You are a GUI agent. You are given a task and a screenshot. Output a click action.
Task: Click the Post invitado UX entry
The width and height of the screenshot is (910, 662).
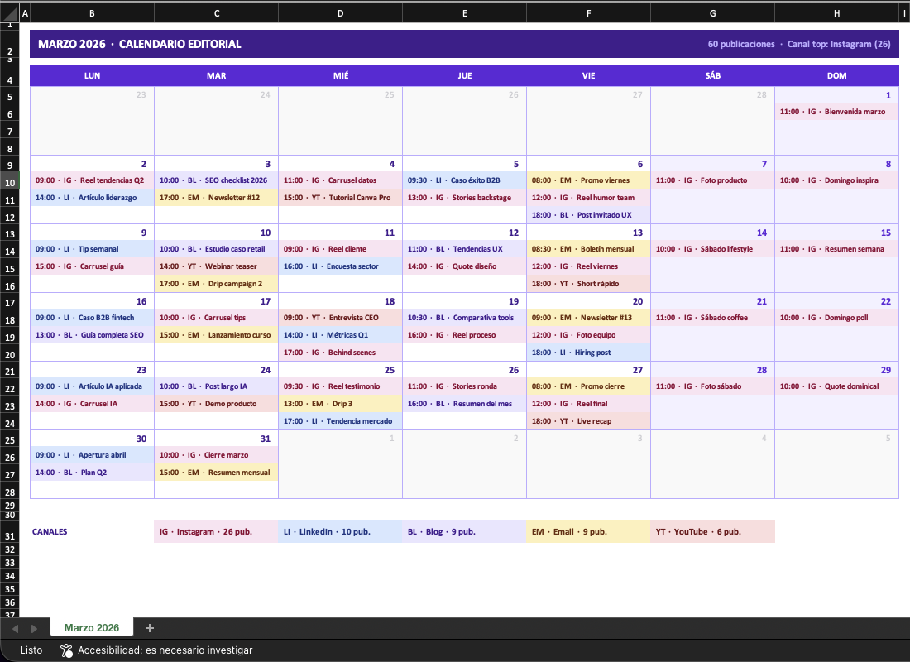pyautogui.click(x=588, y=215)
